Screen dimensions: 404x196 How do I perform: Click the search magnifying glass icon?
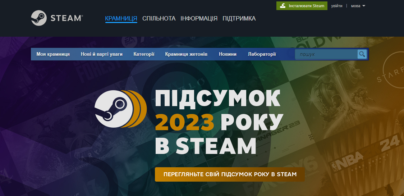(x=362, y=54)
